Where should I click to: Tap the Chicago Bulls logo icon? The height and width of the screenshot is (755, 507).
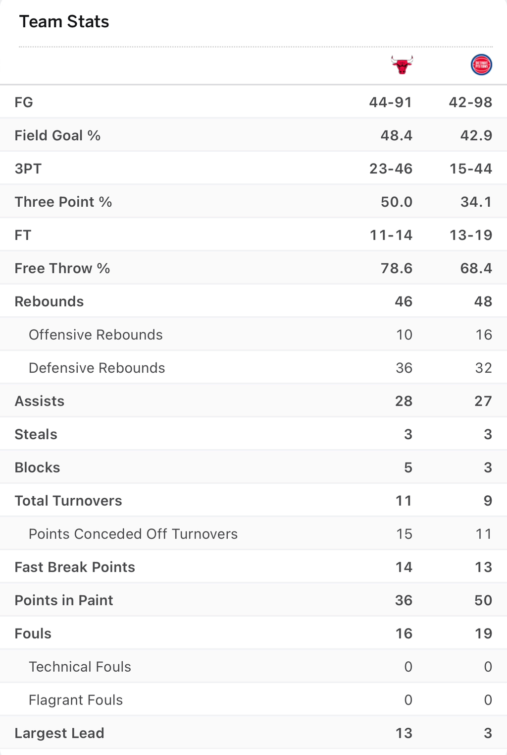click(402, 65)
